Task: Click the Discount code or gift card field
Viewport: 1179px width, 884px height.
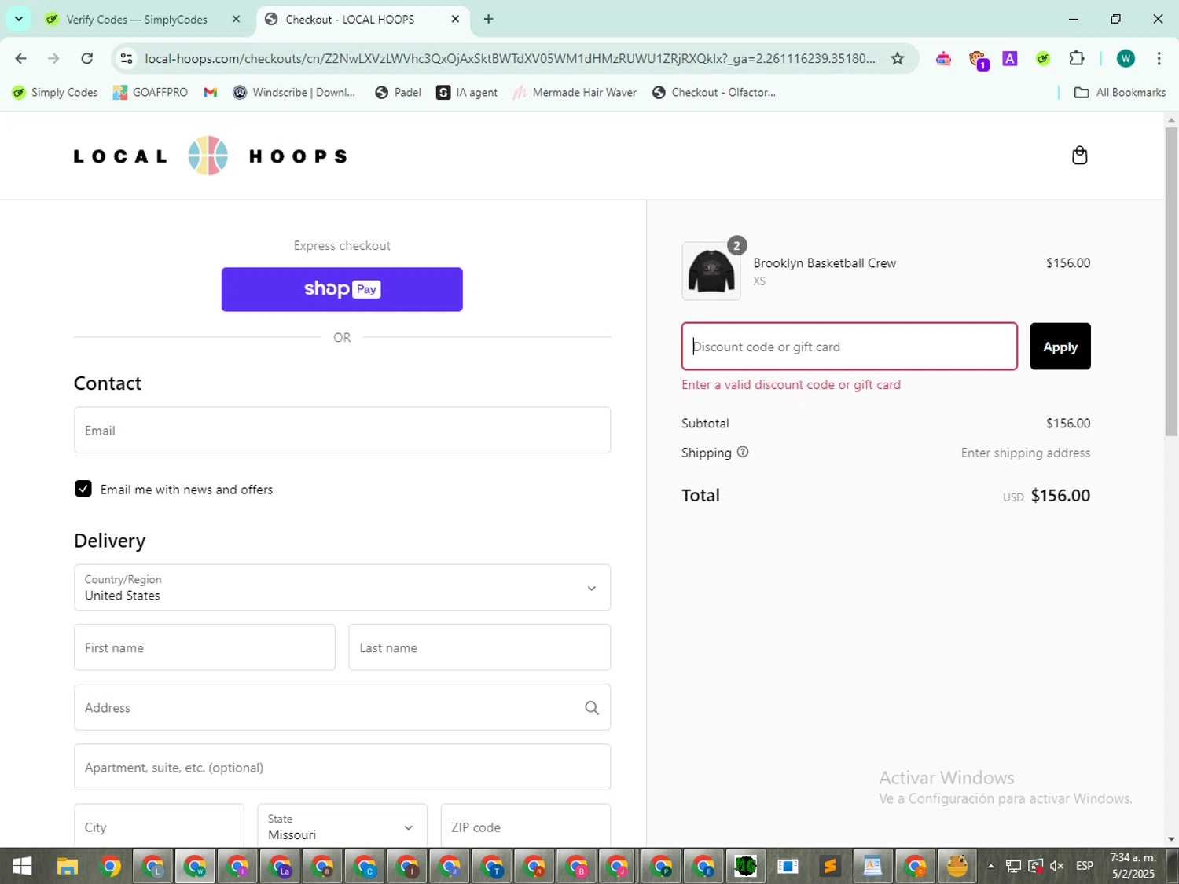Action: click(850, 347)
